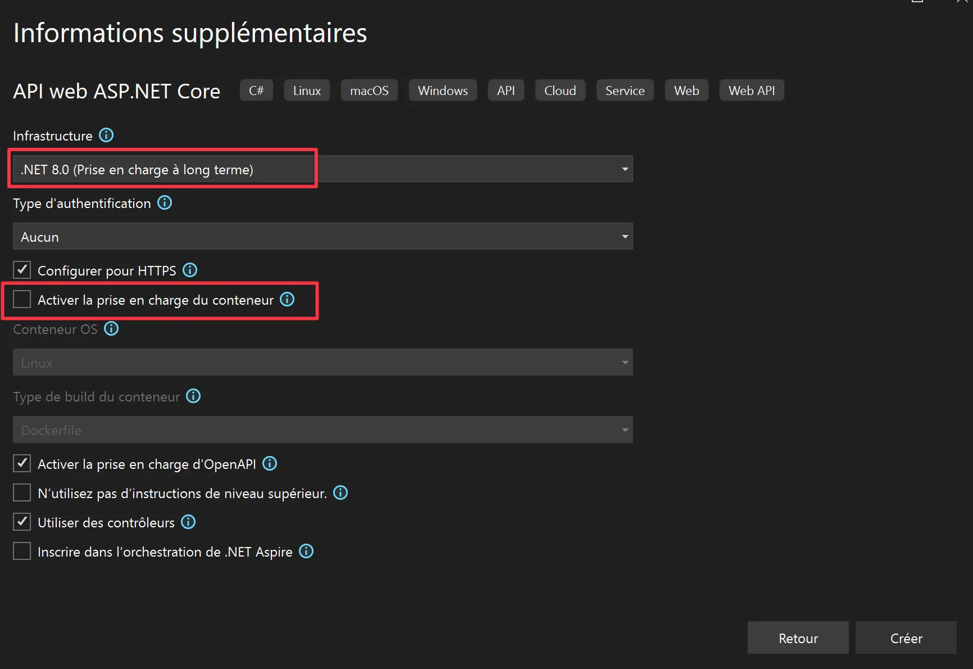Viewport: 973px width, 669px height.
Task: Click the Retour button
Action: 798,638
